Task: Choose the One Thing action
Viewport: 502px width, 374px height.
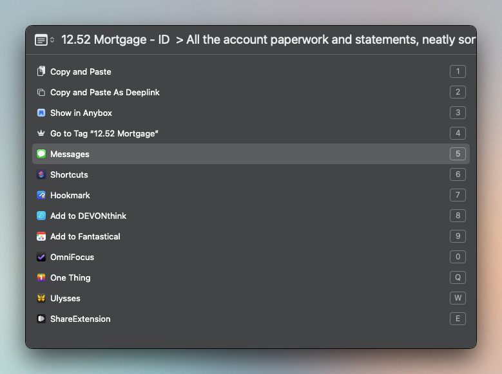Action: [x=70, y=277]
